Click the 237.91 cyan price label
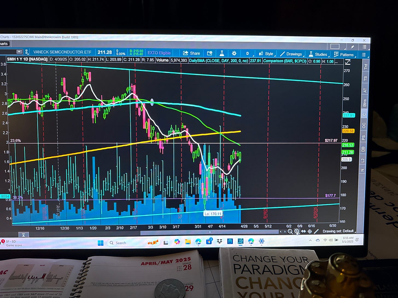398x298 pixels. point(348,115)
